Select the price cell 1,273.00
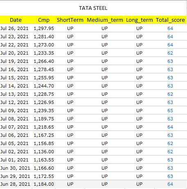The height and width of the screenshot is (189, 187). pos(44,45)
